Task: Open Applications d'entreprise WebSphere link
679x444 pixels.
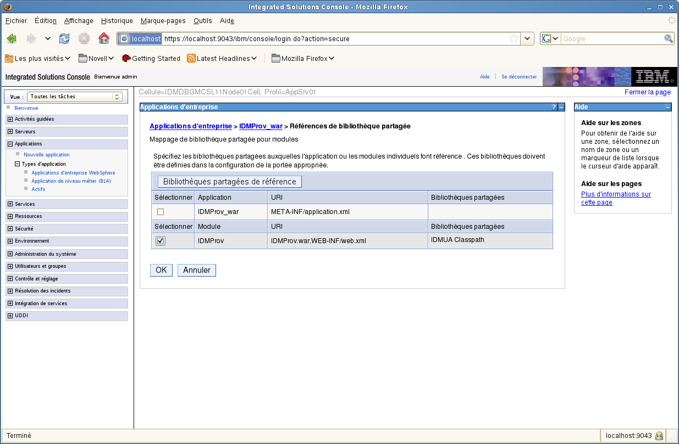Action: (74, 173)
